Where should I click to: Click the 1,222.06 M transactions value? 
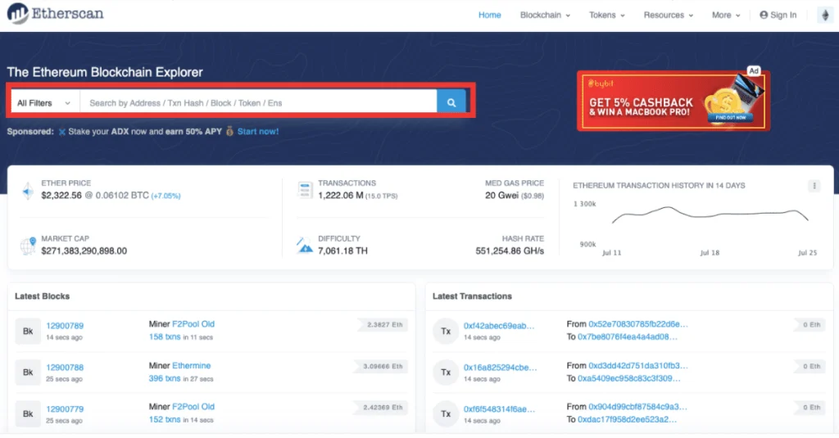[x=340, y=196]
